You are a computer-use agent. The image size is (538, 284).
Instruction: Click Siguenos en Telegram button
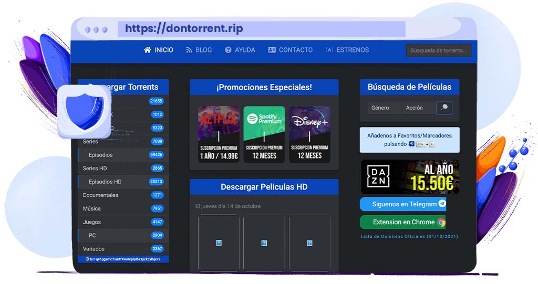403,204
